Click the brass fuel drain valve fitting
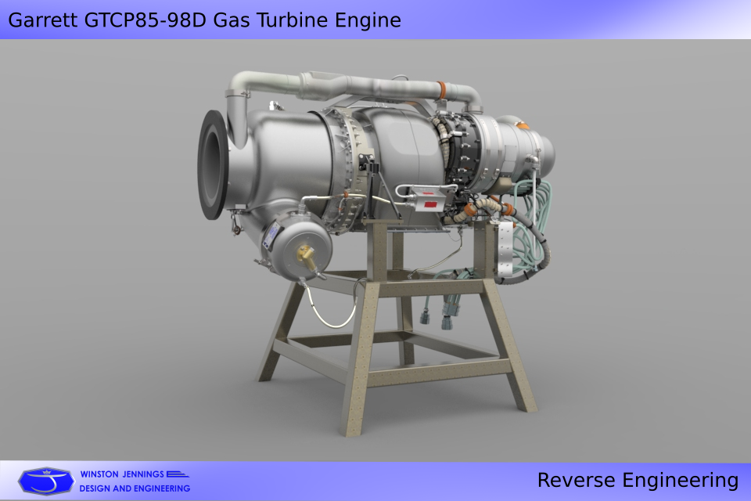751x501 pixels. 308,256
